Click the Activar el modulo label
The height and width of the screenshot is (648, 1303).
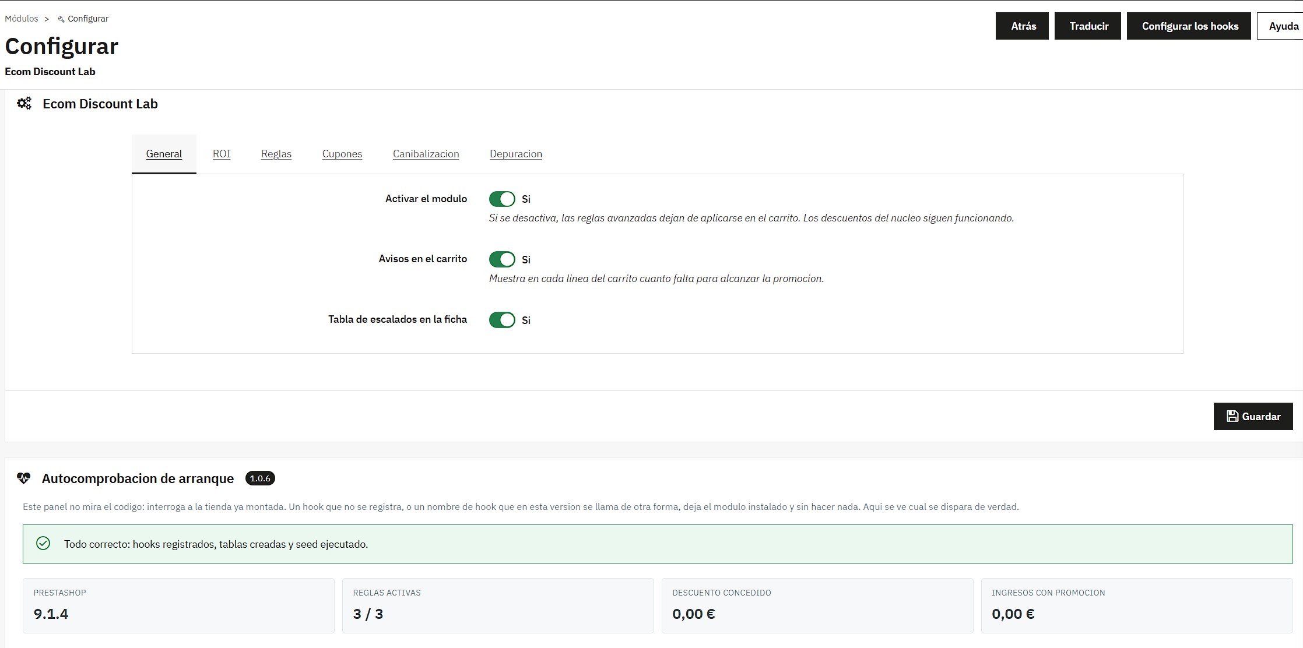tap(426, 199)
